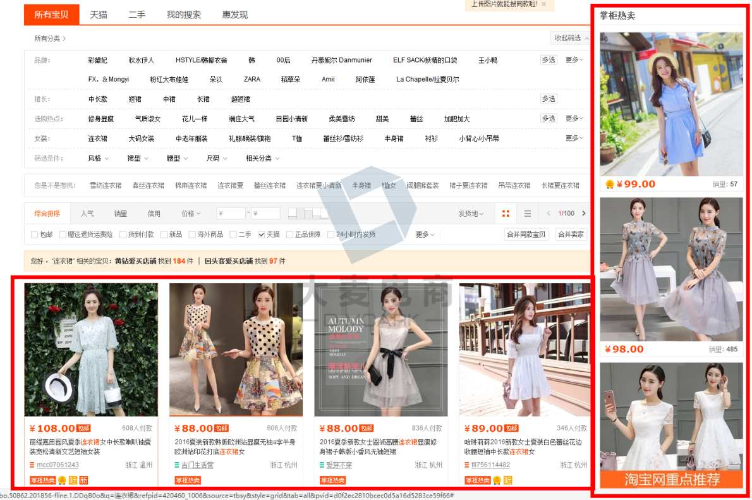This screenshot has height=500, width=752.
Task: Click gold medal icon under fll756114482 item
Action: point(497,480)
